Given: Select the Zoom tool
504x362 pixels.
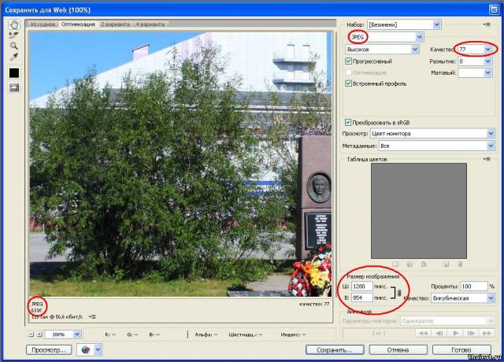Looking at the screenshot, I should pyautogui.click(x=13, y=46).
